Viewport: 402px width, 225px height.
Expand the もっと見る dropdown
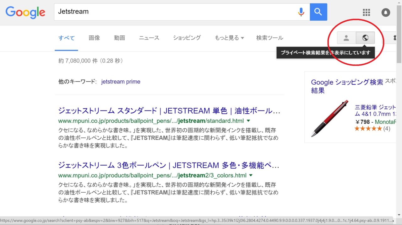coord(229,38)
